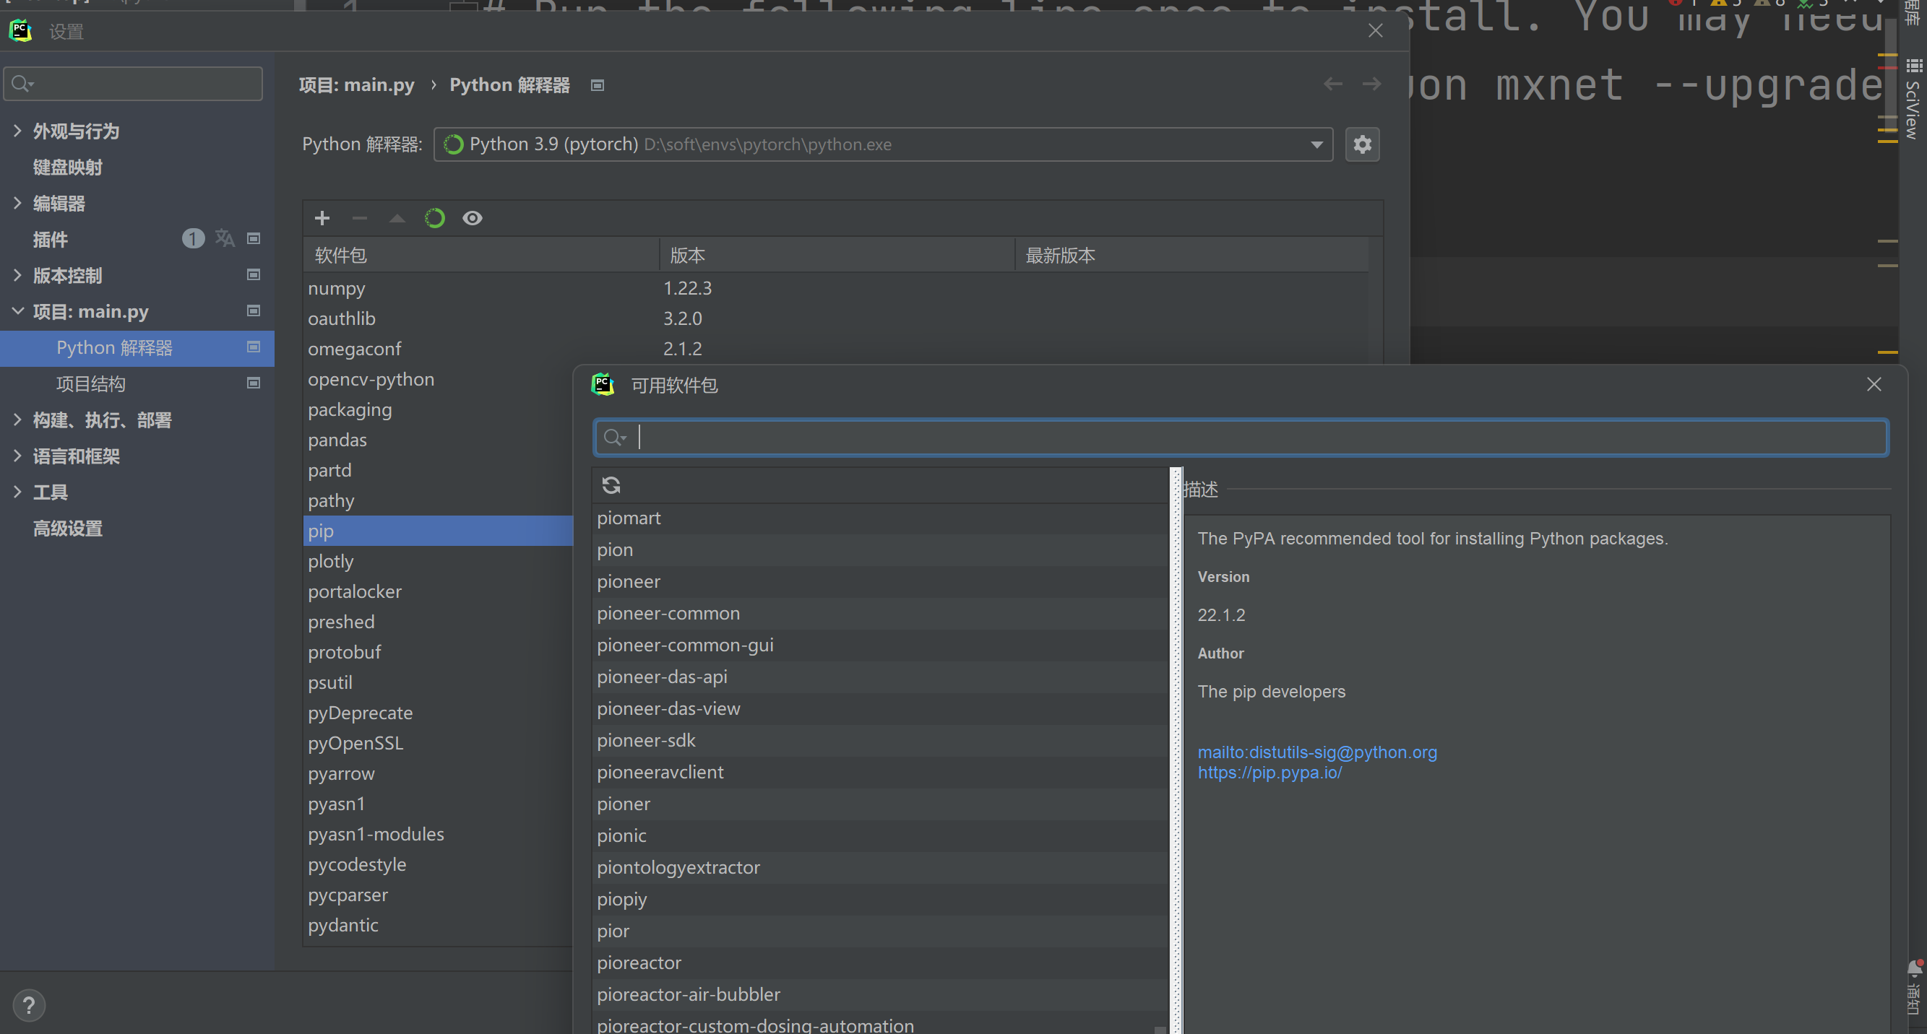Open the Python interpreter dropdown
The image size is (1927, 1034).
click(1316, 144)
